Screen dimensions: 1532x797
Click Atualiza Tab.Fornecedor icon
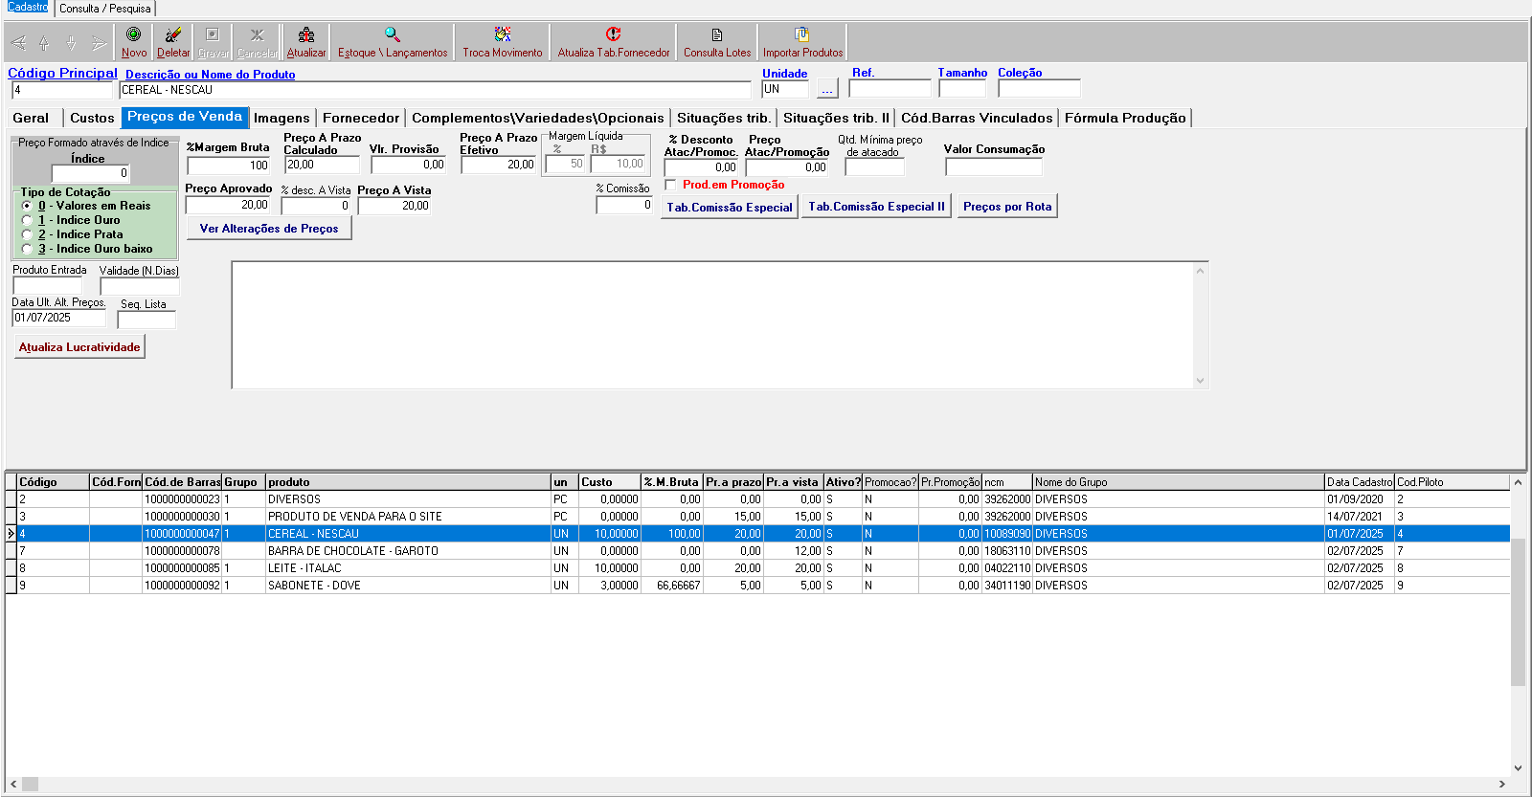pyautogui.click(x=613, y=35)
